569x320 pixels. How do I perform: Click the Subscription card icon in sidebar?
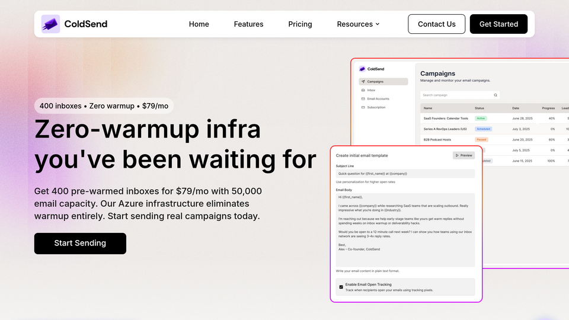tap(363, 107)
